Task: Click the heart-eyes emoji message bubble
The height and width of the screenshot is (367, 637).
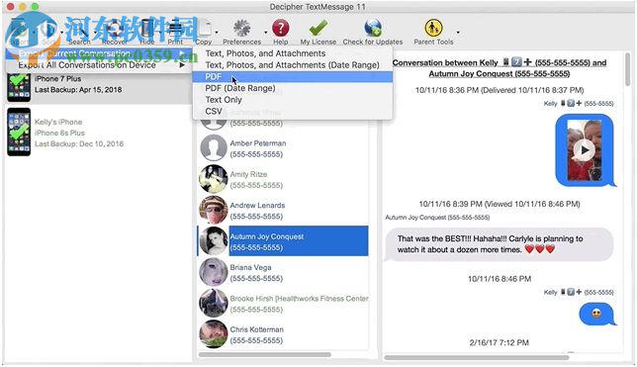Action: (x=596, y=314)
